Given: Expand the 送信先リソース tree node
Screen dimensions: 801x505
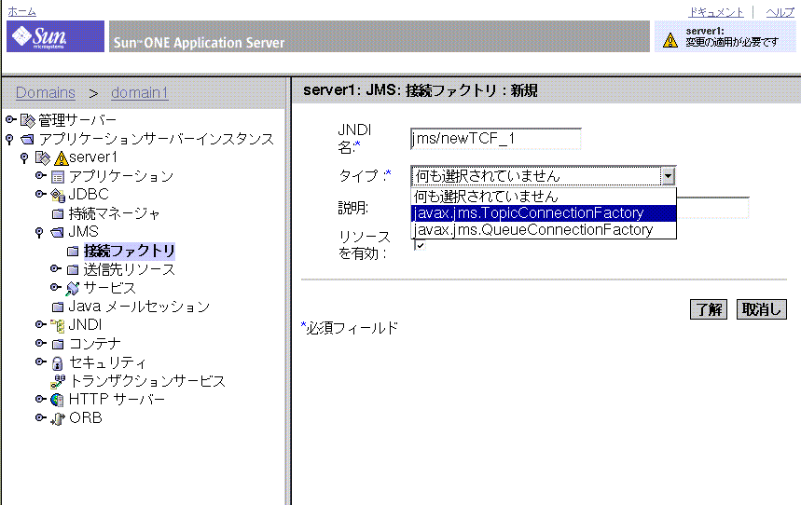Looking at the screenshot, I should (56, 268).
